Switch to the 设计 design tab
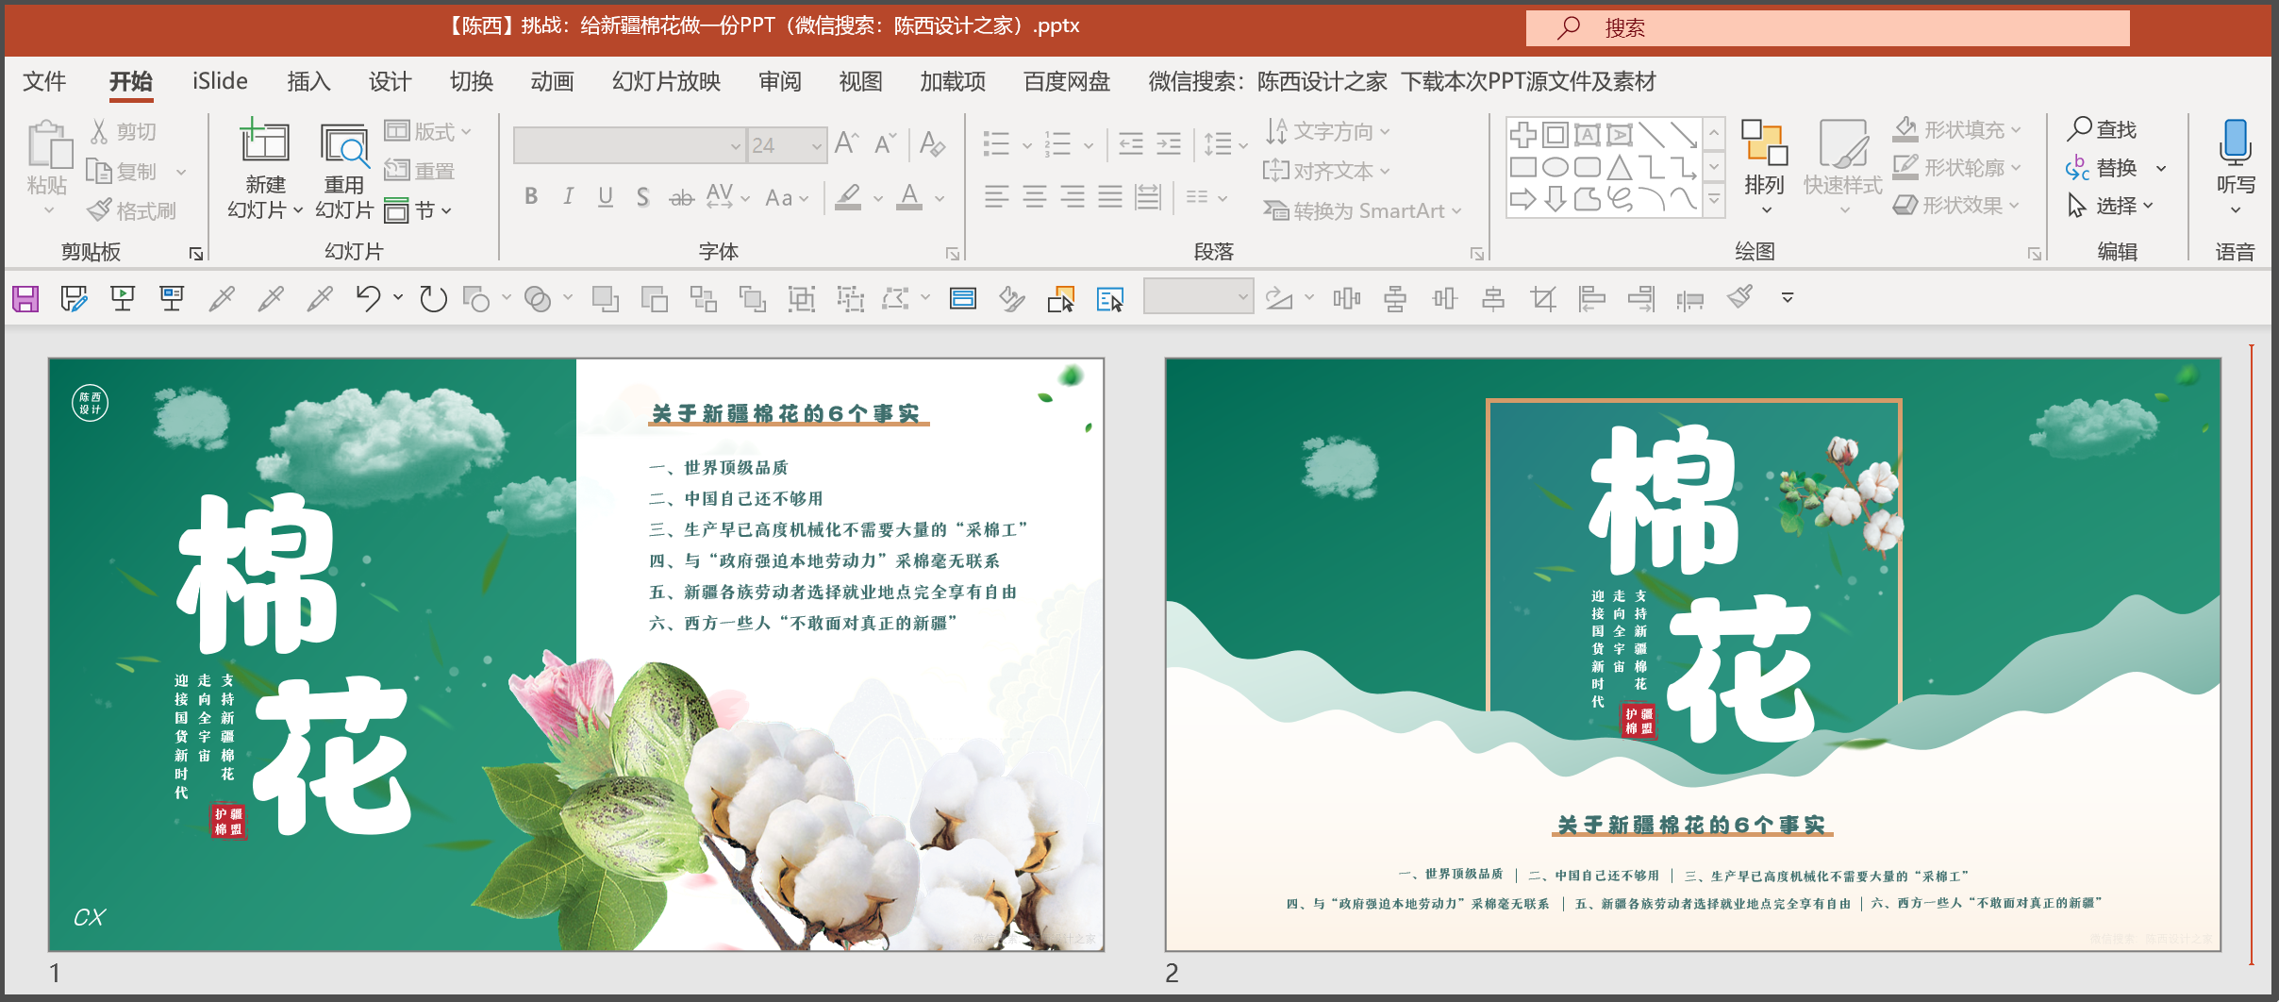This screenshot has height=1002, width=2279. [x=390, y=81]
